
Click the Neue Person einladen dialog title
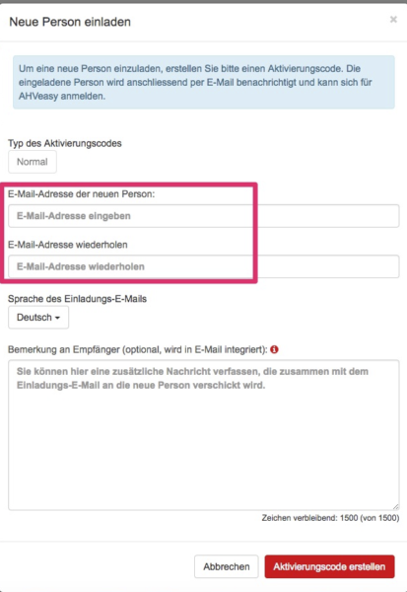tap(70, 22)
